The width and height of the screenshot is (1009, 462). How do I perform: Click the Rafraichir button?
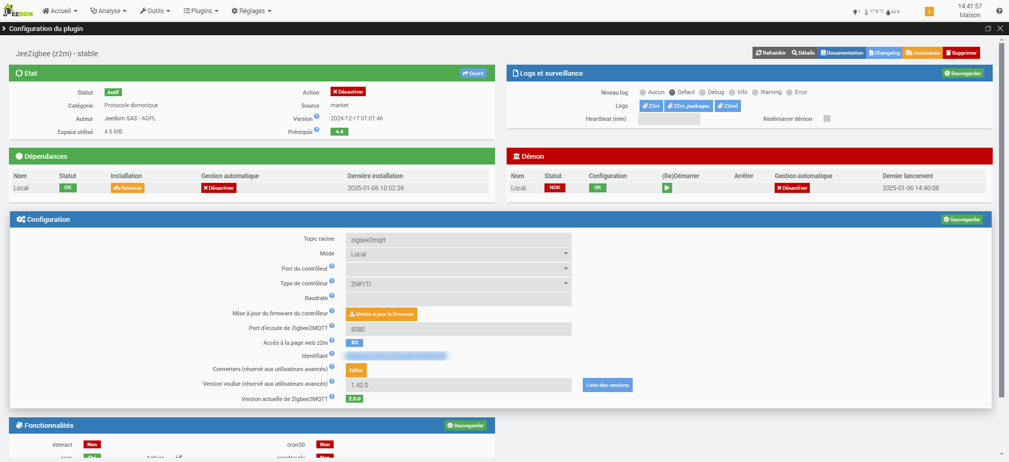[x=770, y=53]
